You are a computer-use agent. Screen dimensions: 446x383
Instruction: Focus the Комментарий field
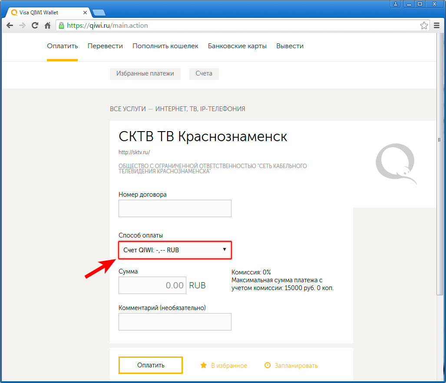(x=175, y=322)
